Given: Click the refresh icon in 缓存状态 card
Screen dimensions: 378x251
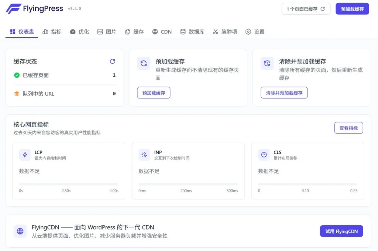Looking at the screenshot, I should pyautogui.click(x=113, y=62).
